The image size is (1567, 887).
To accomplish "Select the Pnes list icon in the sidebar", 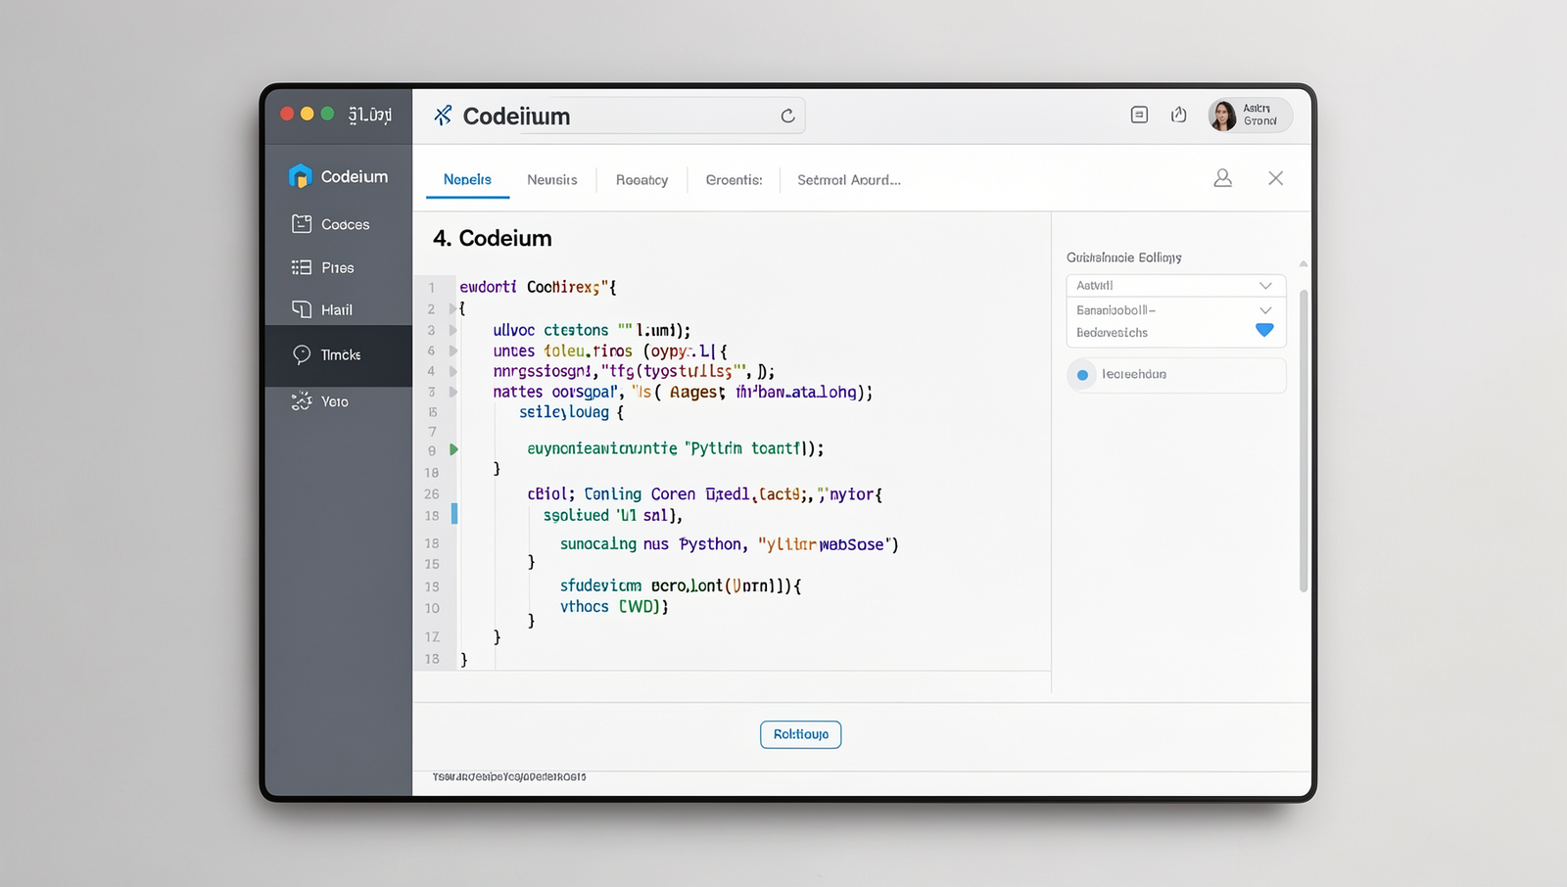I will pos(302,267).
